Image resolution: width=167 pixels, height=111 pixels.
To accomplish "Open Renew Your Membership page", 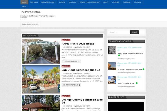I will pos(90,2).
